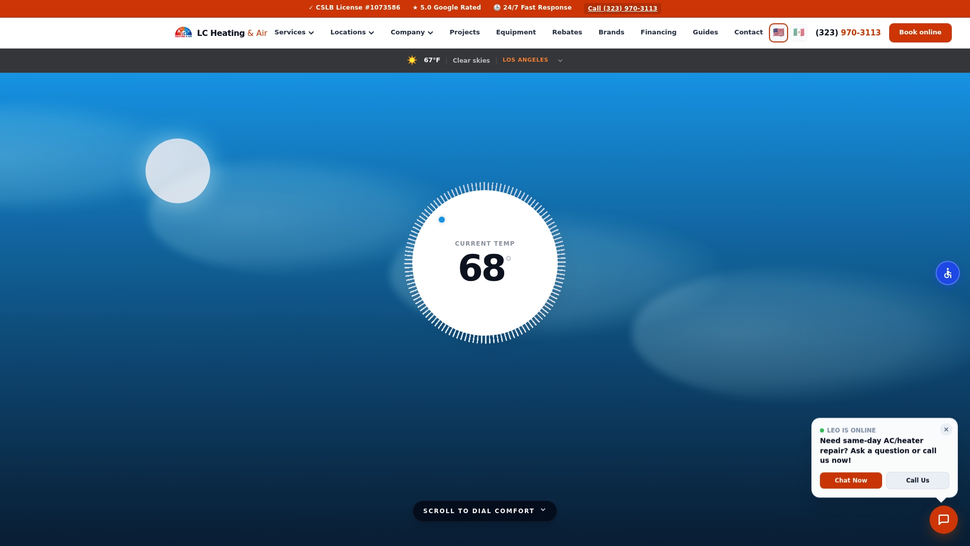Click the Call Us button
The width and height of the screenshot is (970, 546).
[x=917, y=480]
